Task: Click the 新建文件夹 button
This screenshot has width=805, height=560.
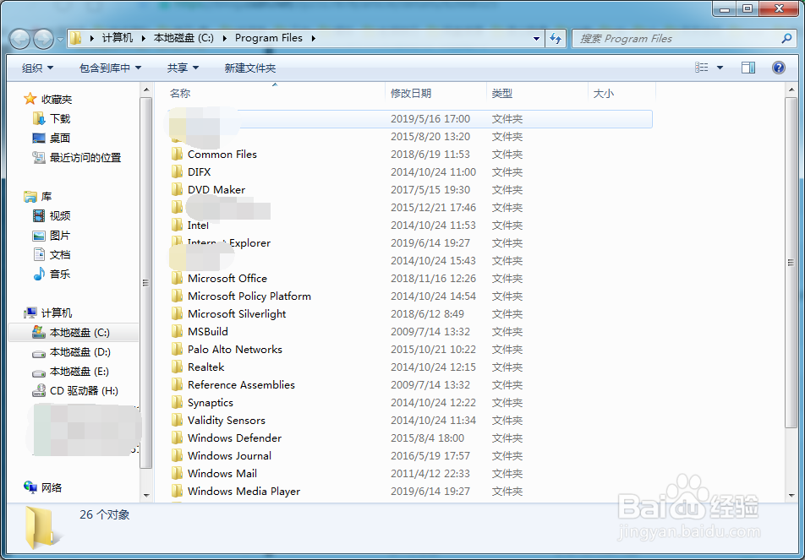Action: (250, 68)
